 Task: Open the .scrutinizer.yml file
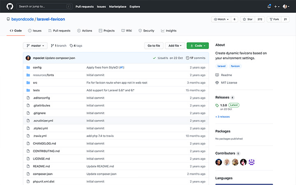click(x=43, y=120)
